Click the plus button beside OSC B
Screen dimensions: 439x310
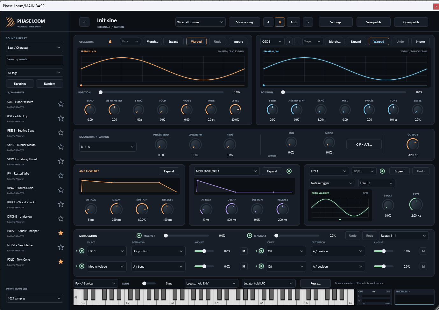tap(289, 42)
